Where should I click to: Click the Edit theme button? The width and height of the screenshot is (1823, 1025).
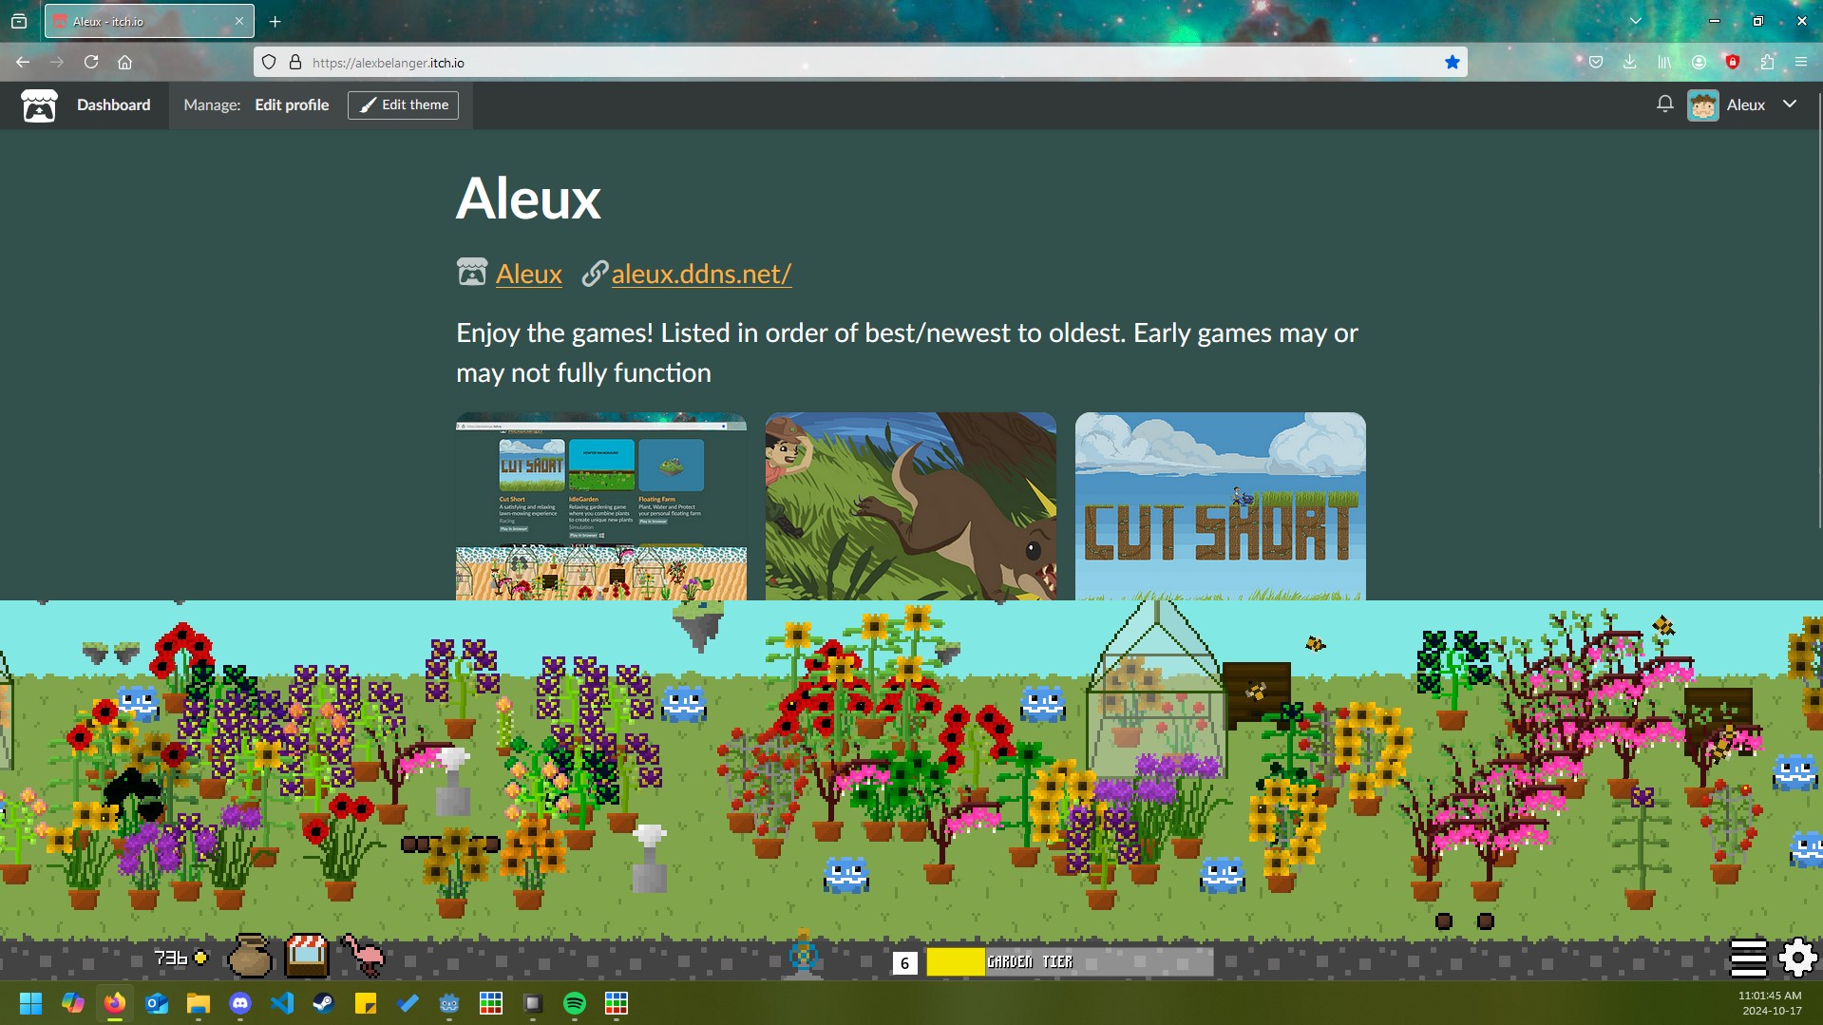click(x=404, y=104)
